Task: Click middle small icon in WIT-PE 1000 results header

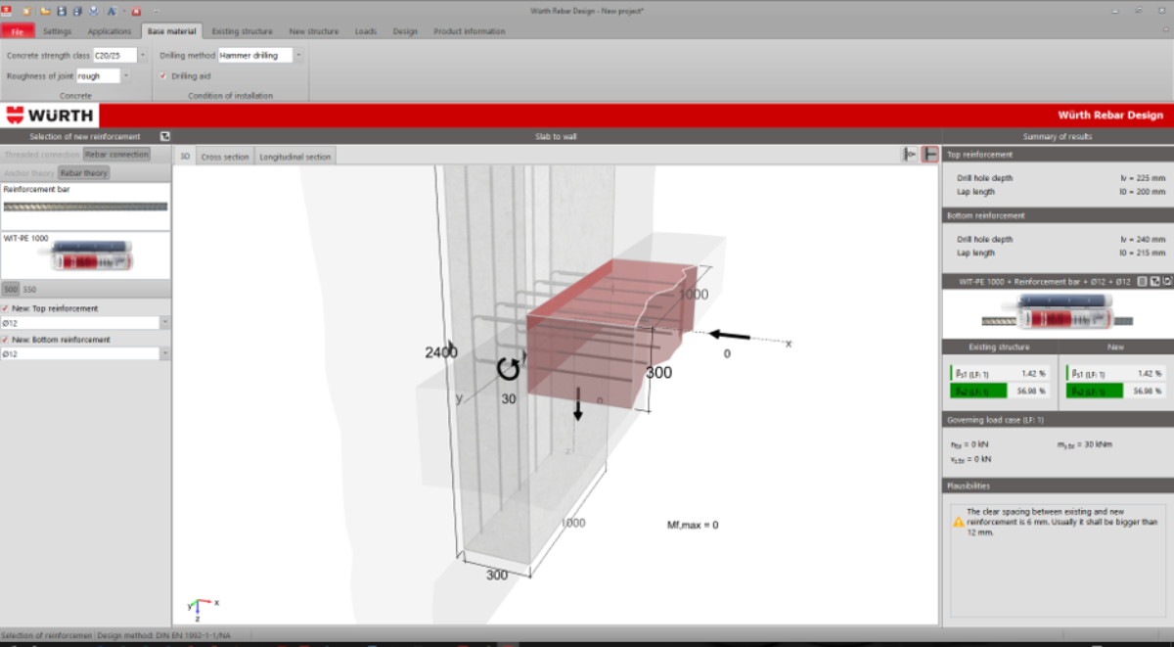Action: pyautogui.click(x=1154, y=281)
